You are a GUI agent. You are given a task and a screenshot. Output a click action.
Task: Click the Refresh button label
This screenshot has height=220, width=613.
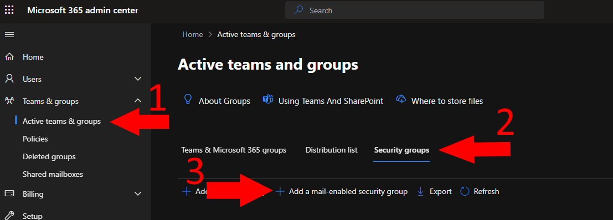pyautogui.click(x=486, y=191)
